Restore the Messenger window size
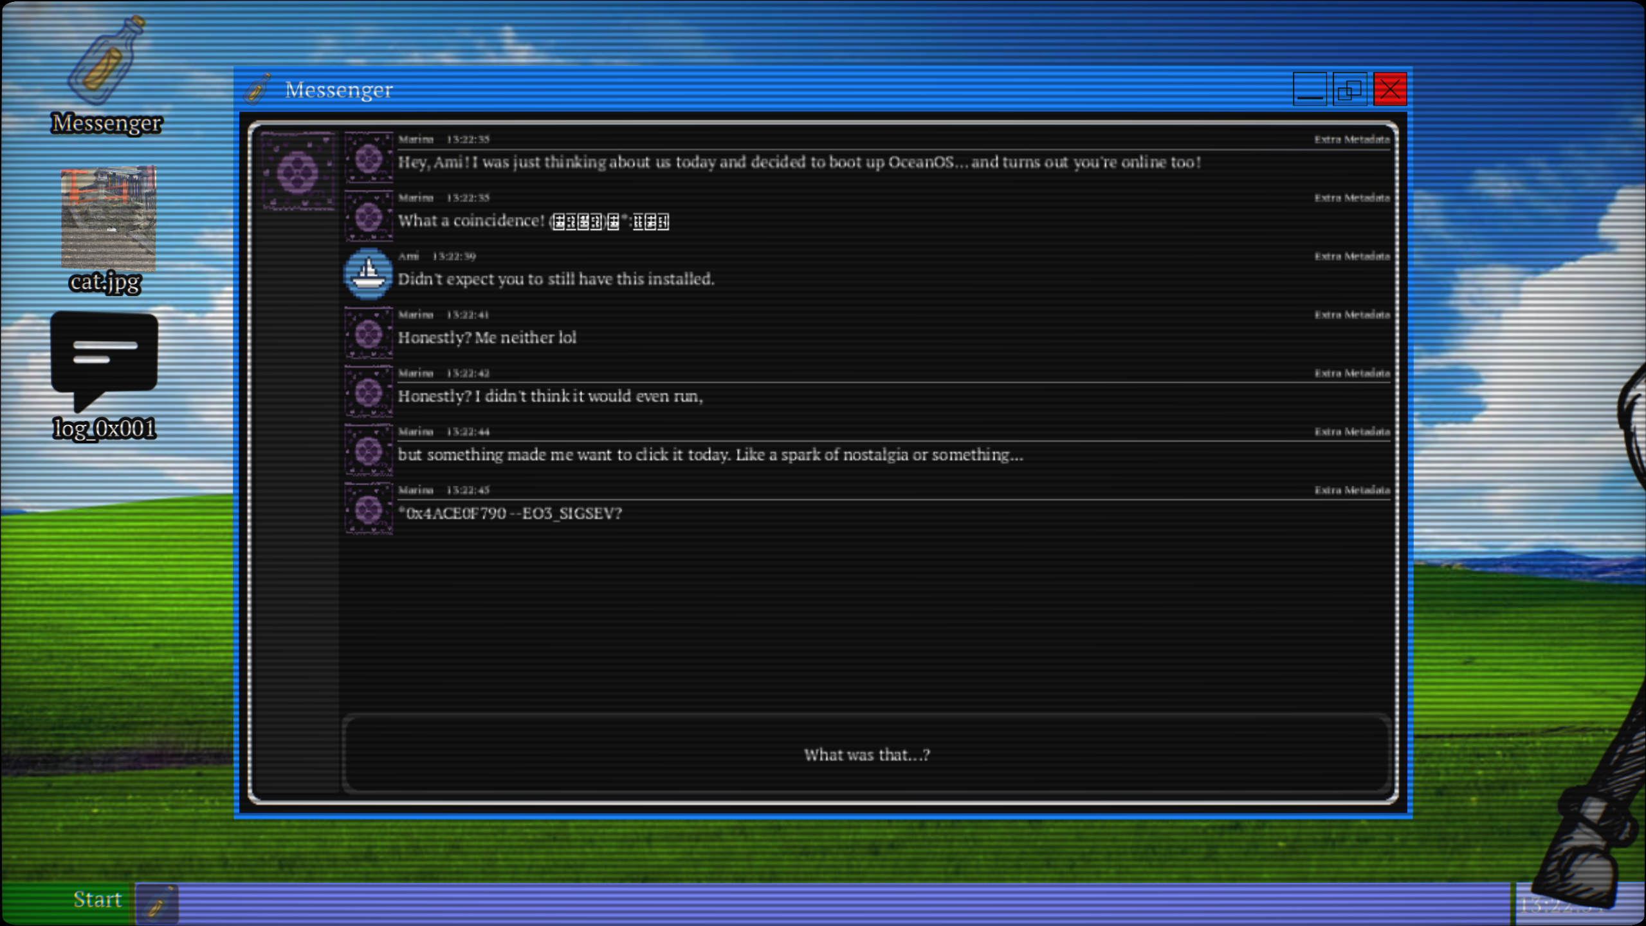 [x=1349, y=89]
